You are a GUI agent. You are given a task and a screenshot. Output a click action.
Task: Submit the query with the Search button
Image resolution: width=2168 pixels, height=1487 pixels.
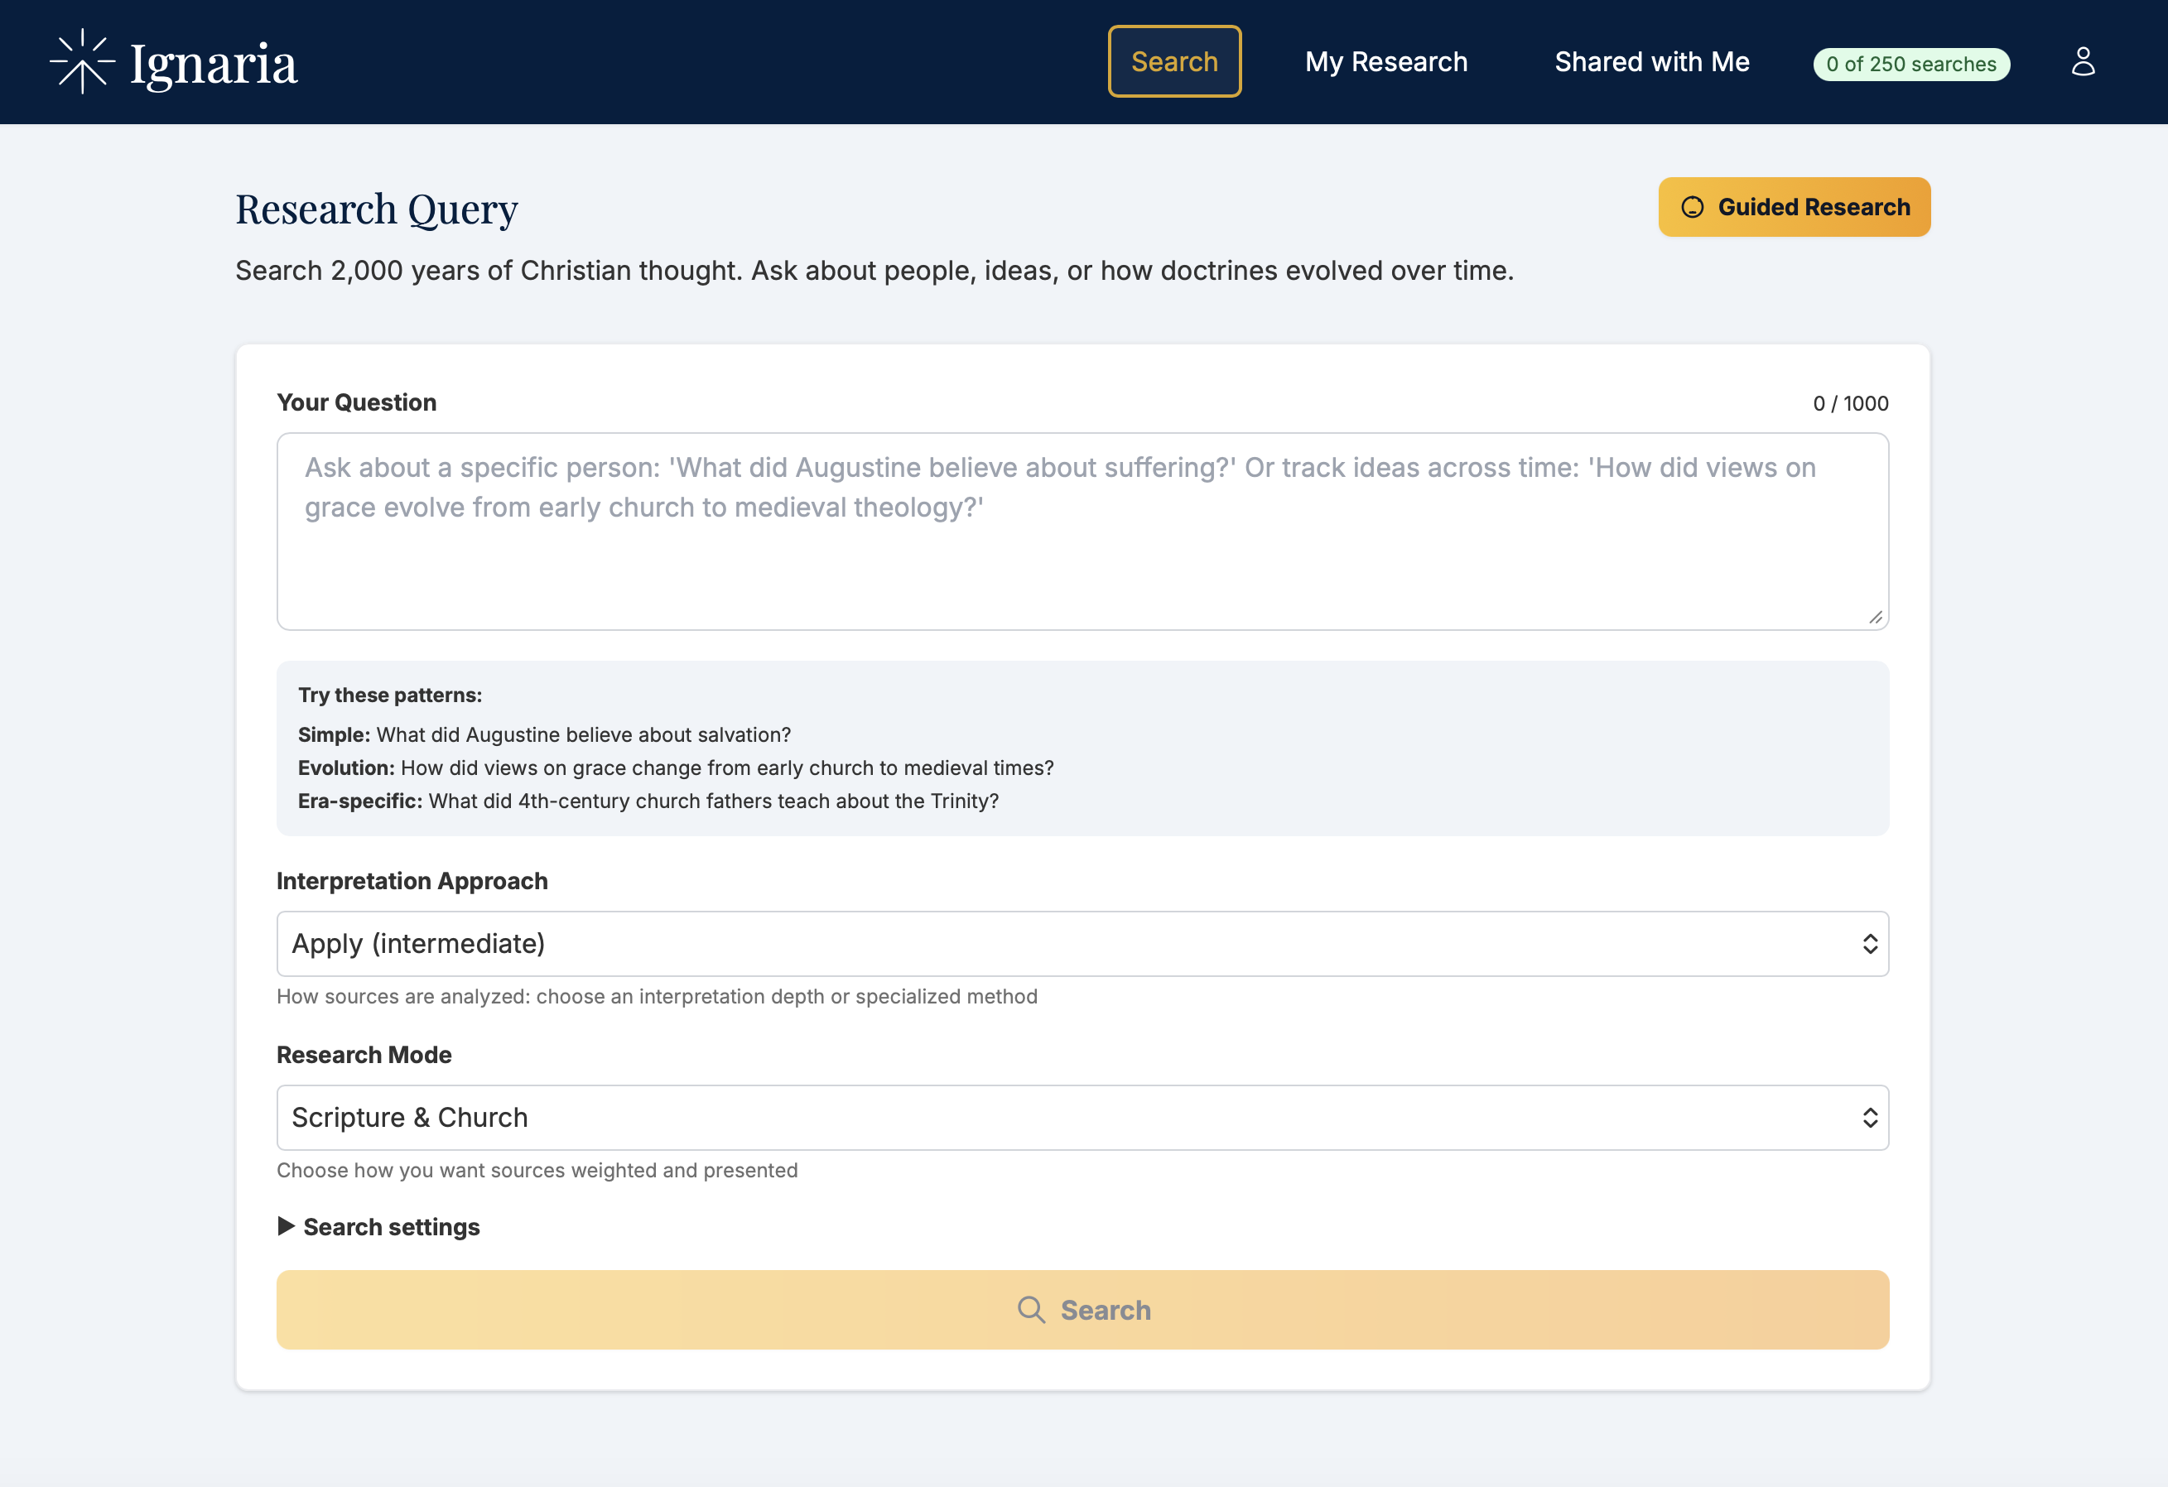coord(1082,1309)
